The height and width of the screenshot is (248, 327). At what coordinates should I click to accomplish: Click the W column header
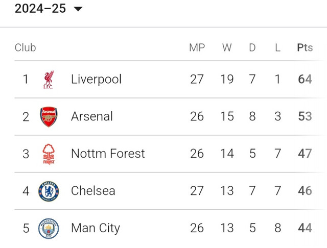(x=227, y=47)
